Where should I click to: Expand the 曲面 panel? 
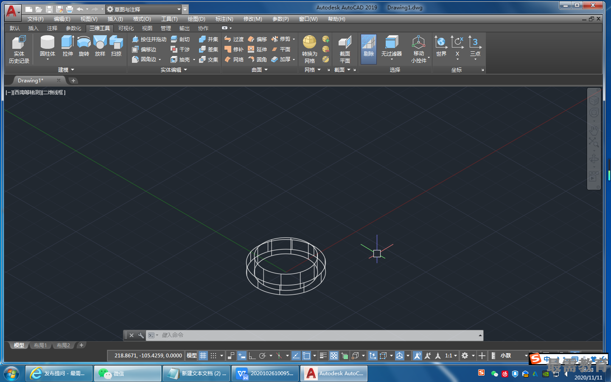point(260,70)
